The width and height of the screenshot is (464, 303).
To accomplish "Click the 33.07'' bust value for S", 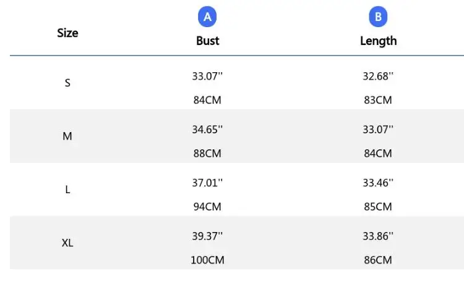I will [207, 77].
